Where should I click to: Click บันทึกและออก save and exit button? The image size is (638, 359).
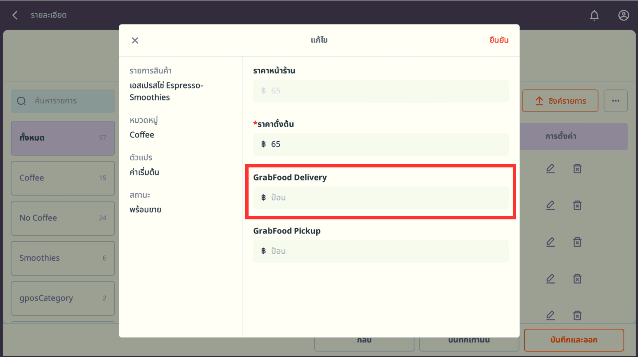click(574, 340)
